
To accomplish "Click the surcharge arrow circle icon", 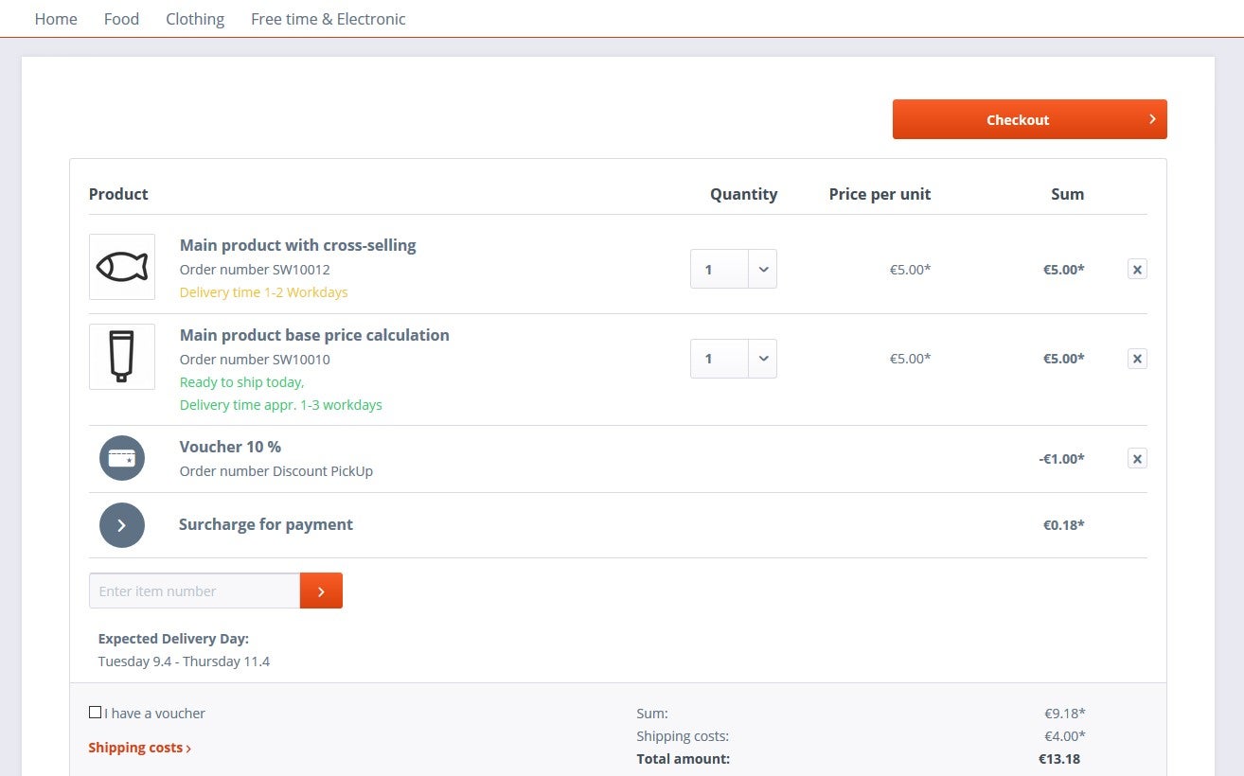I will point(122,525).
